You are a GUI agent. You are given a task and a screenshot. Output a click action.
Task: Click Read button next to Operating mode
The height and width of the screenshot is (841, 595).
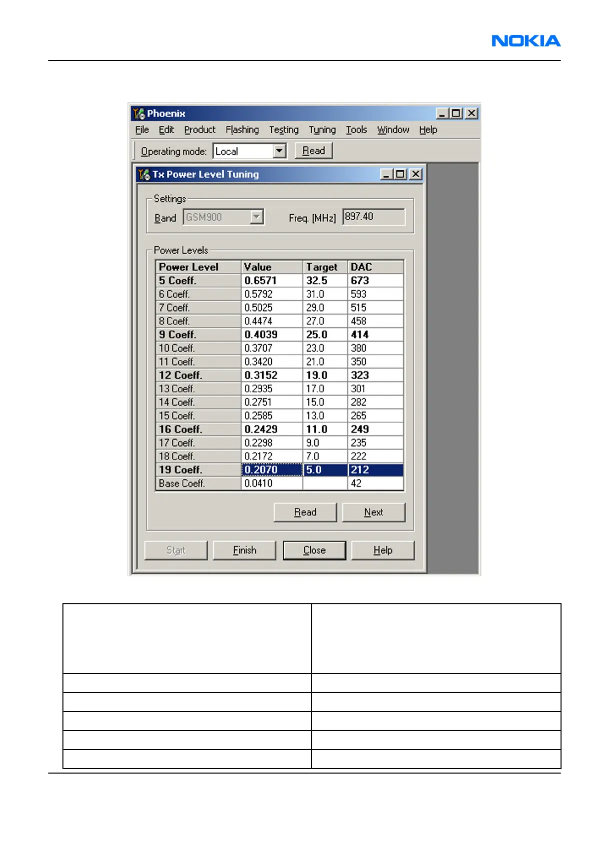[314, 151]
